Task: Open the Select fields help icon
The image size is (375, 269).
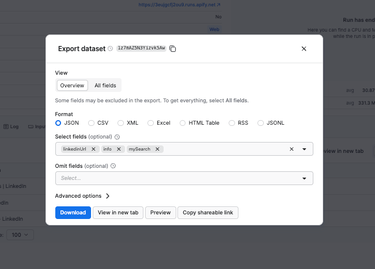Action: [x=117, y=137]
